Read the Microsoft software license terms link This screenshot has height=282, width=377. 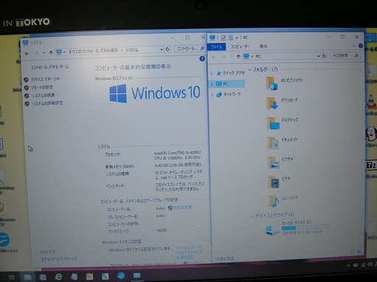pyautogui.click(x=189, y=253)
